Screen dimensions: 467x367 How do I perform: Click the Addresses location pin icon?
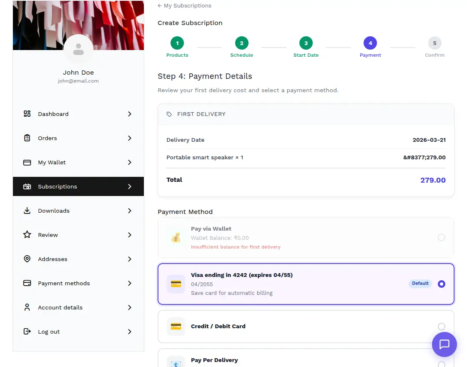click(x=27, y=259)
